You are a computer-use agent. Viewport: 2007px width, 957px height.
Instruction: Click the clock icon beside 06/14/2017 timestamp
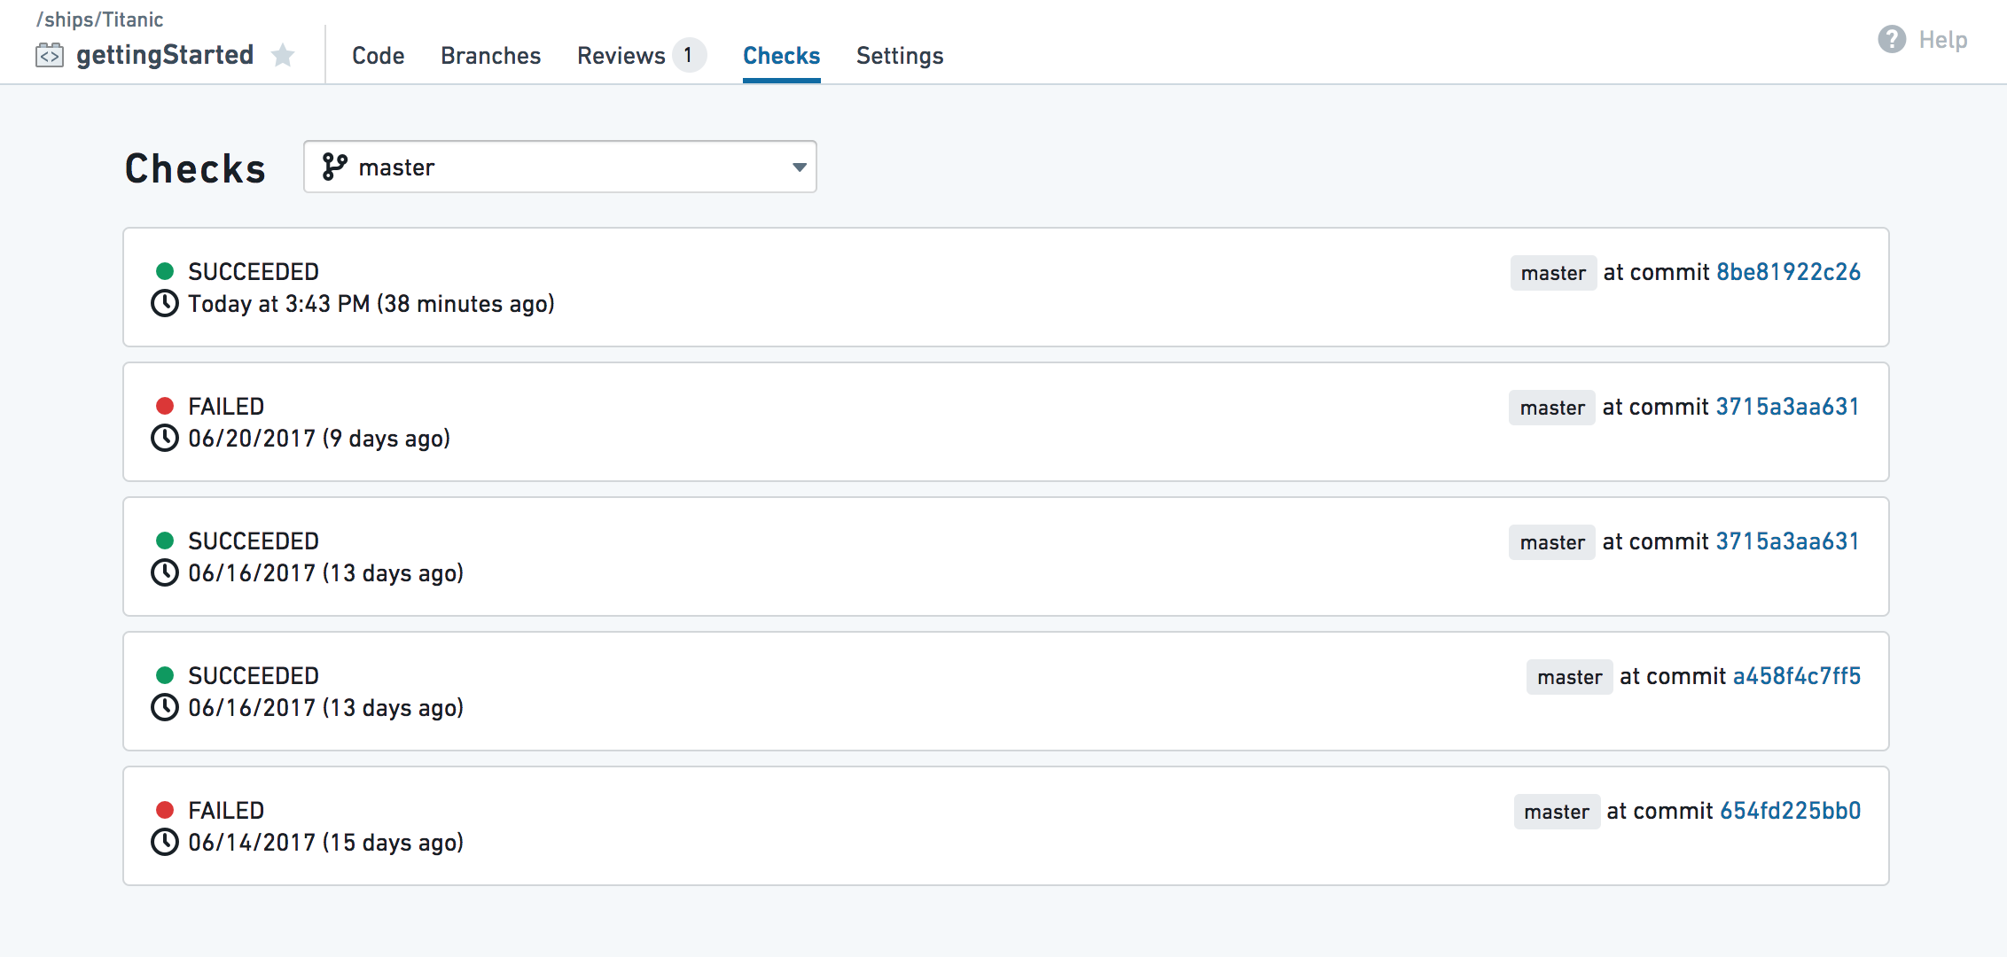(165, 842)
